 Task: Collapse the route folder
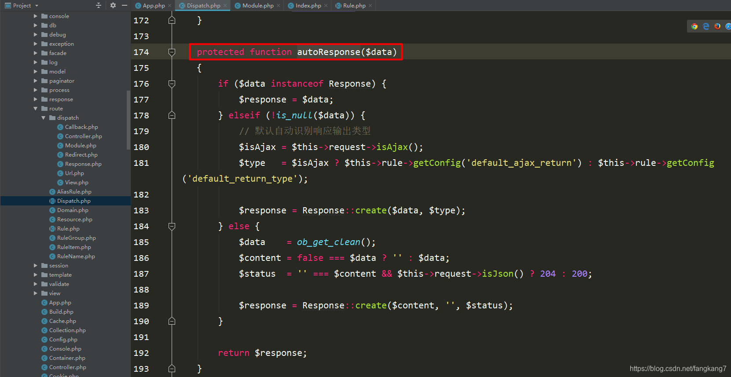[x=36, y=108]
